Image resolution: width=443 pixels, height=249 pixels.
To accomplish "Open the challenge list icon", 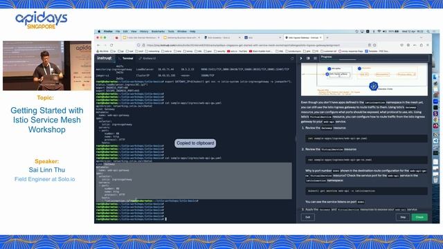I will (315, 58).
